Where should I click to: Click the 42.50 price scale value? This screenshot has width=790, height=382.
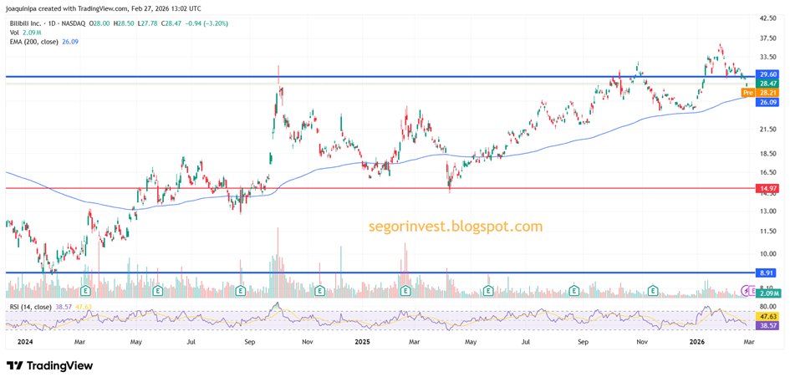click(x=768, y=18)
